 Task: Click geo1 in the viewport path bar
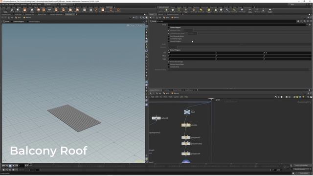(x=18, y=18)
